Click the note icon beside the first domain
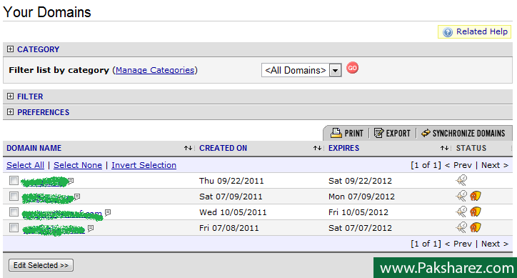517x278 pixels. [71, 181]
